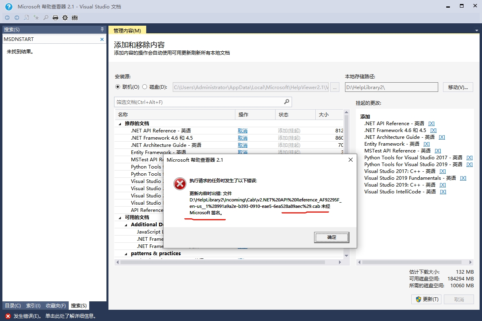This screenshot has height=321, width=482.
Task: Click the magnifier find icon in toolbar
Action: click(x=46, y=18)
